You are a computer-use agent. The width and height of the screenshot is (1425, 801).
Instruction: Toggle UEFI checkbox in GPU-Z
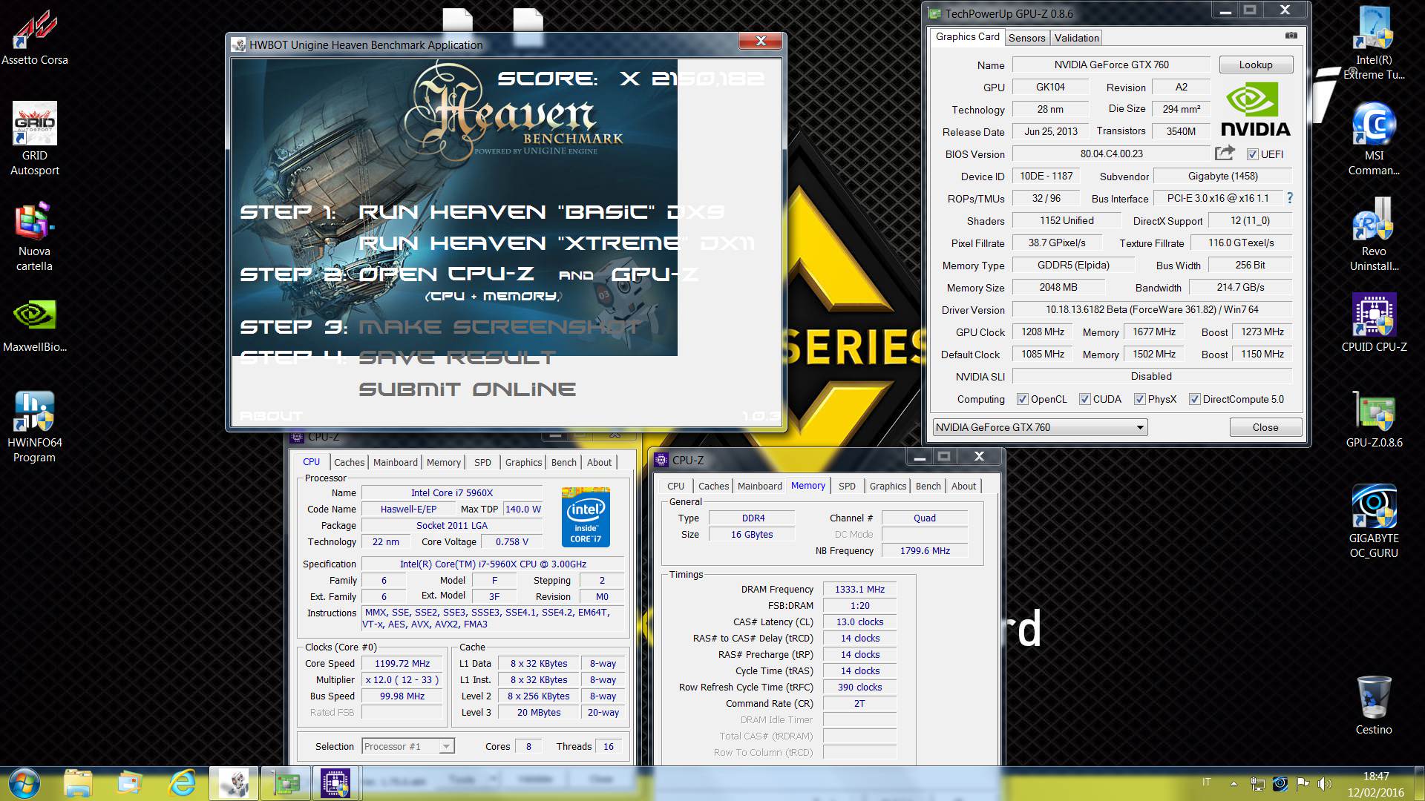(x=1253, y=154)
